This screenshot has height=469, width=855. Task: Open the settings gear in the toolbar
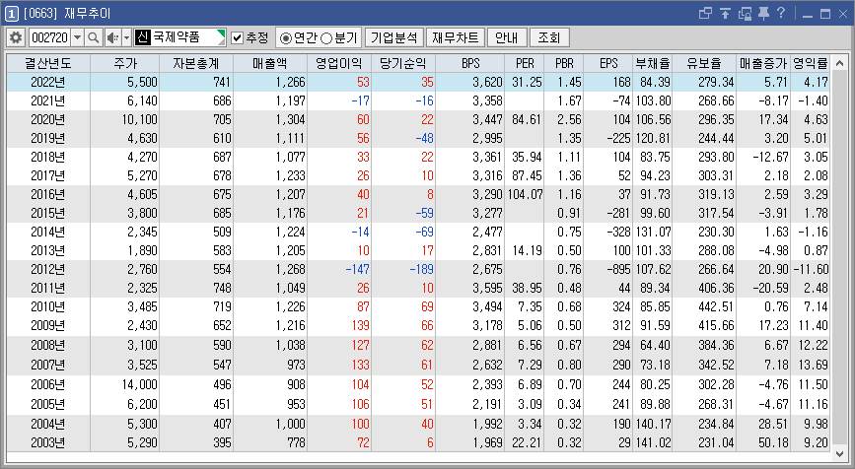tap(16, 37)
